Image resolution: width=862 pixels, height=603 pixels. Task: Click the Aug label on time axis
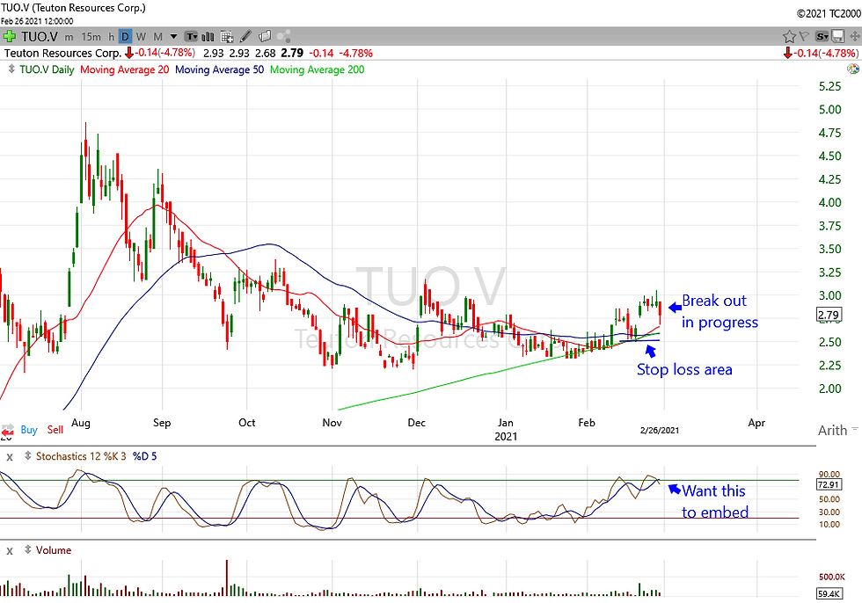pos(81,423)
